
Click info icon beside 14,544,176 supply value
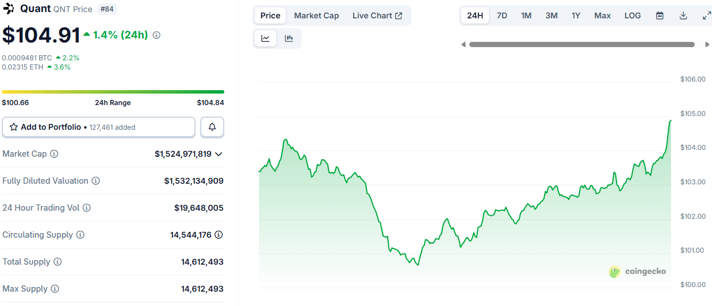click(x=219, y=235)
